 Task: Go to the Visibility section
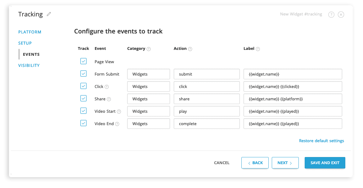tap(29, 65)
